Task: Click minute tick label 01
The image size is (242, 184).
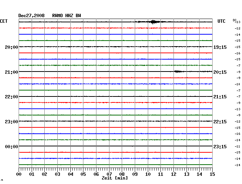Action: [x=32, y=174]
